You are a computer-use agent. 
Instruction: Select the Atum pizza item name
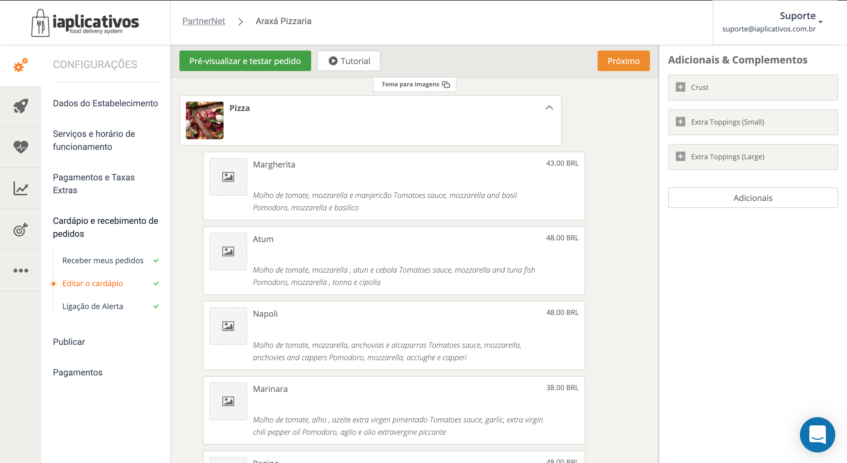click(x=263, y=239)
